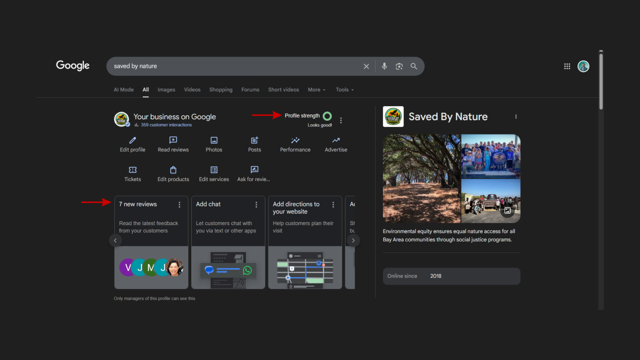Switch to the Images tab

point(166,90)
